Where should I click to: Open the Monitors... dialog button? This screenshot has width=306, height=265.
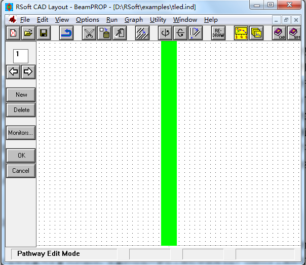(x=21, y=133)
